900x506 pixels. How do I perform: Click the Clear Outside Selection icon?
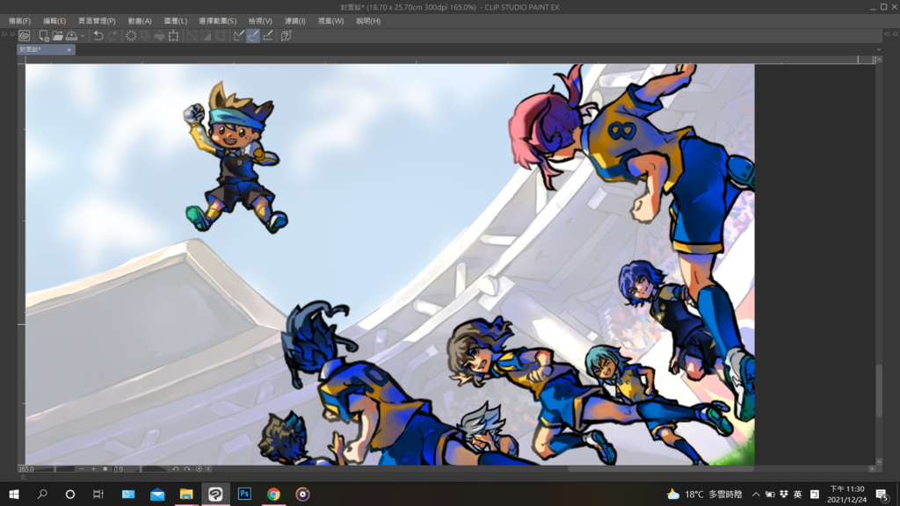pos(145,35)
